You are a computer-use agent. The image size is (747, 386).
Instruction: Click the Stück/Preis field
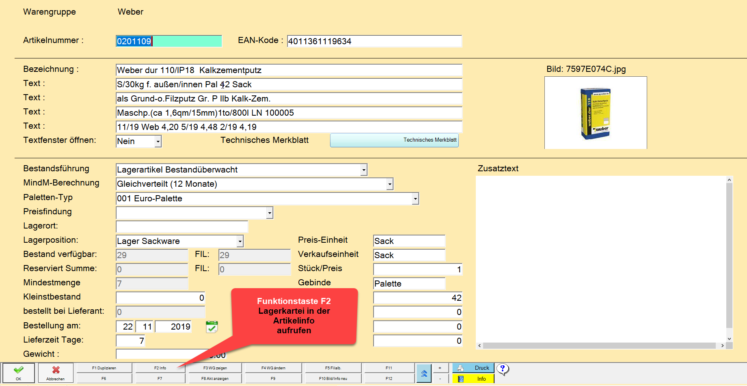(x=418, y=269)
